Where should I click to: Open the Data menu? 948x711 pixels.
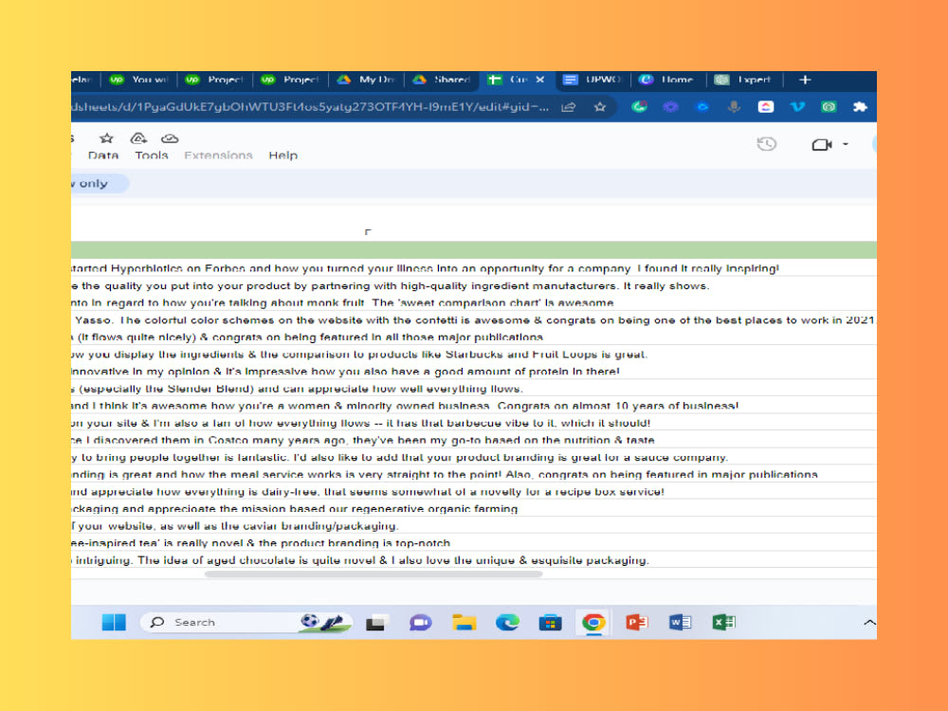pos(103,155)
